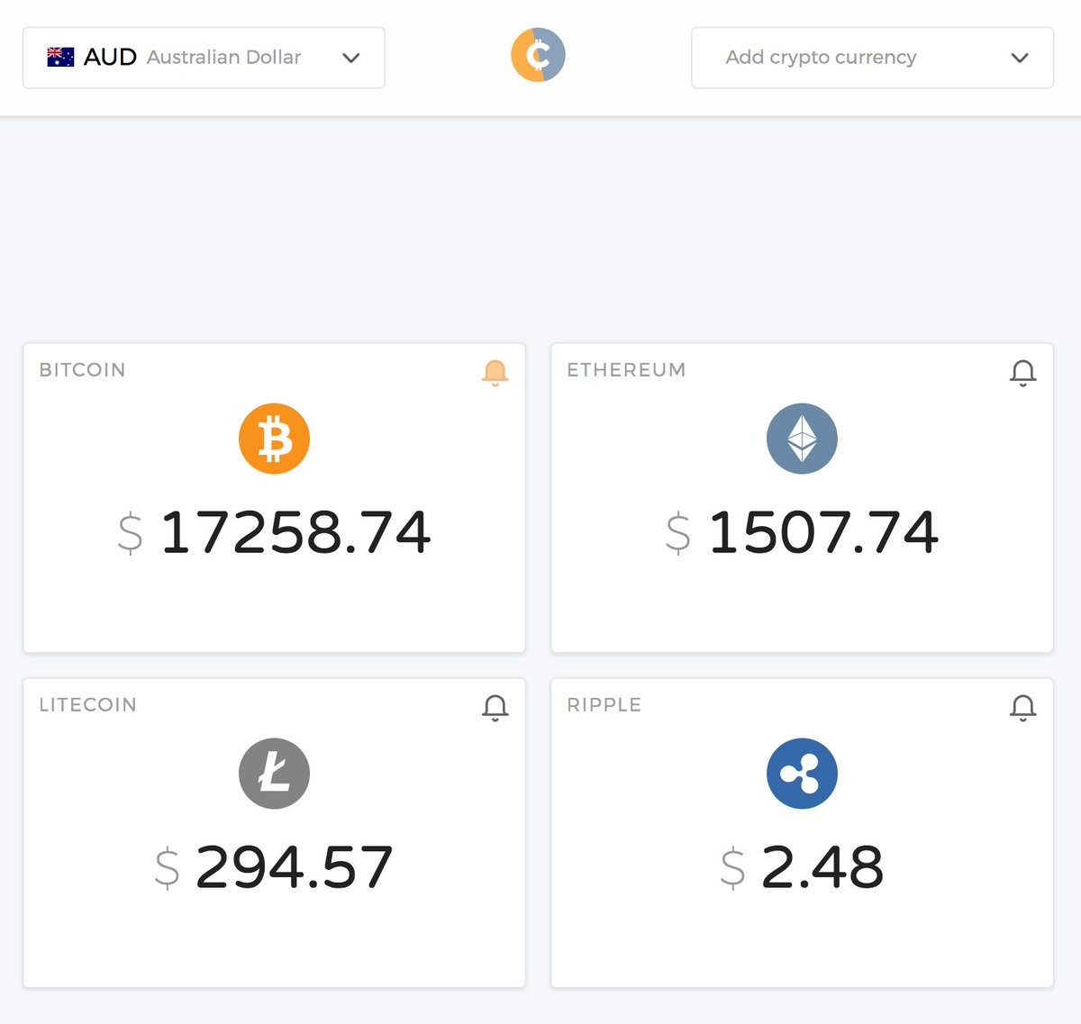The width and height of the screenshot is (1081, 1024).
Task: Click the BITCOIN card title
Action: coord(82,370)
